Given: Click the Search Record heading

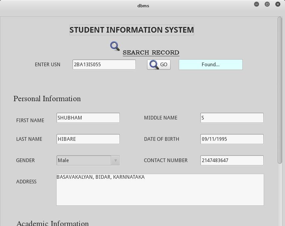Looking at the screenshot, I should tap(151, 53).
